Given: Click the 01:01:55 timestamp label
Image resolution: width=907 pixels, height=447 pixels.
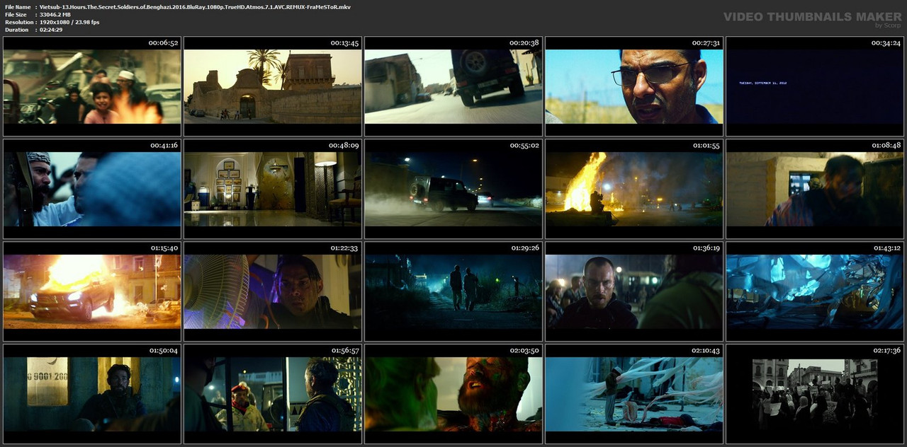Looking at the screenshot, I should (705, 146).
